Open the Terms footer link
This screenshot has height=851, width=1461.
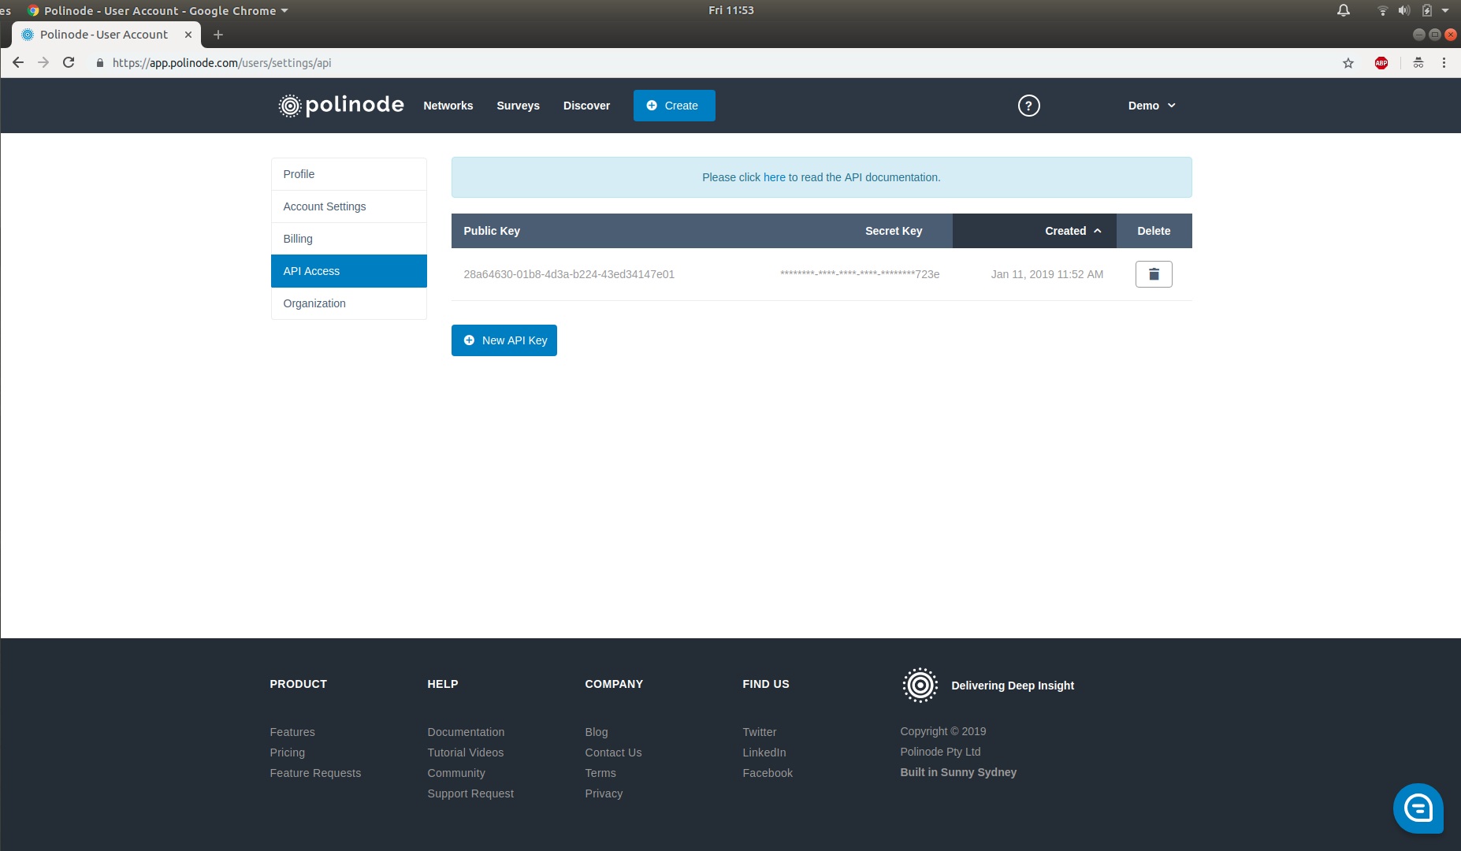tap(600, 773)
